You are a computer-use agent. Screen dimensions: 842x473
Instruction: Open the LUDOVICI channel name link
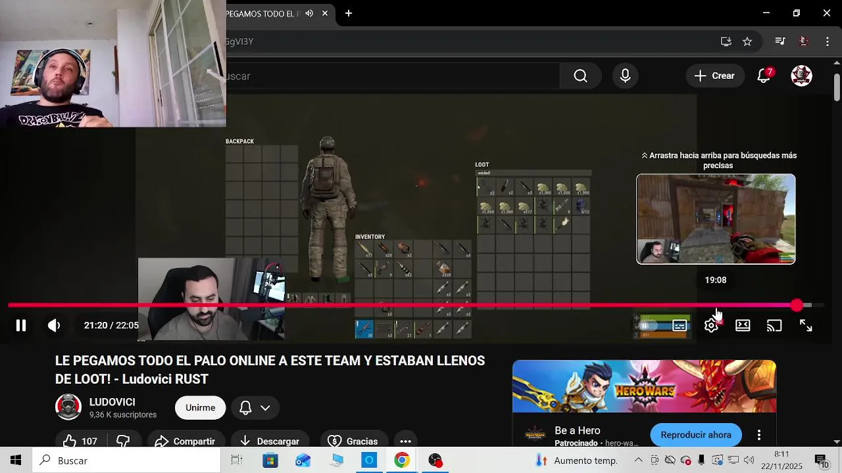coord(112,402)
